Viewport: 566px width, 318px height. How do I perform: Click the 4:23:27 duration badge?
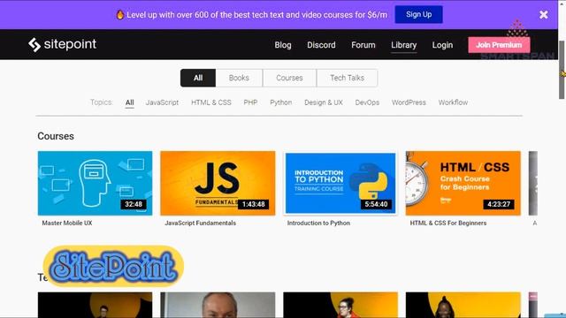pyautogui.click(x=499, y=204)
